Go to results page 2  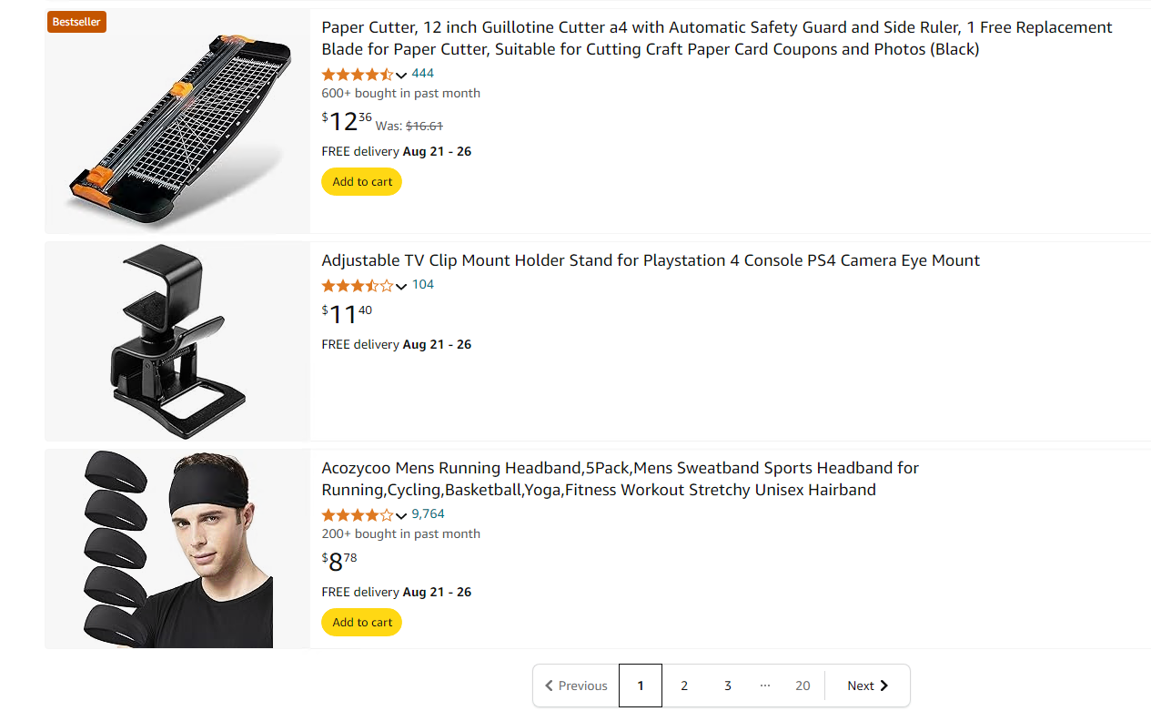click(684, 686)
